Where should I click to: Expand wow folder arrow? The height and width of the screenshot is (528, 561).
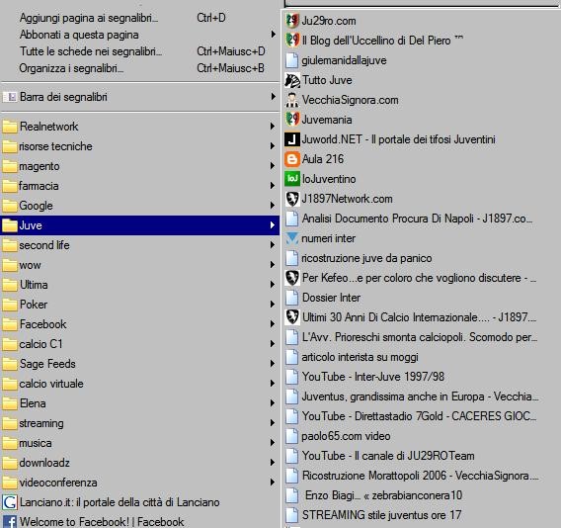pos(273,265)
